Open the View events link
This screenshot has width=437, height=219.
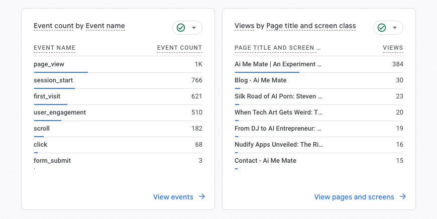coord(173,197)
